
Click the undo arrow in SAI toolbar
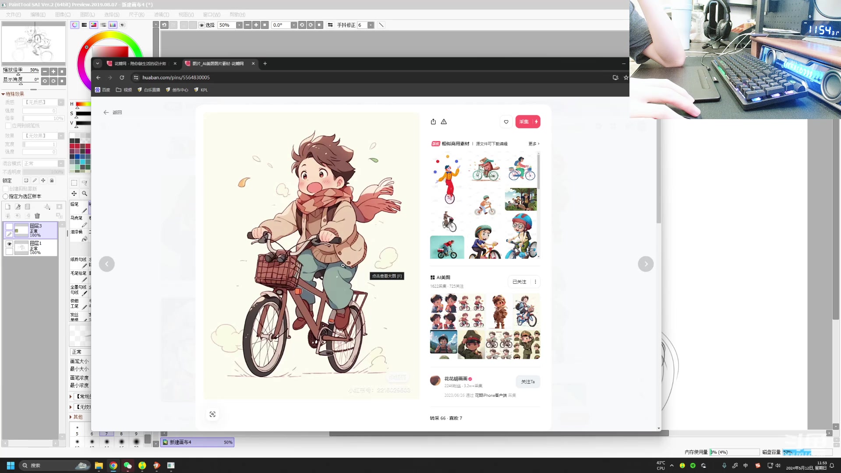(x=164, y=25)
